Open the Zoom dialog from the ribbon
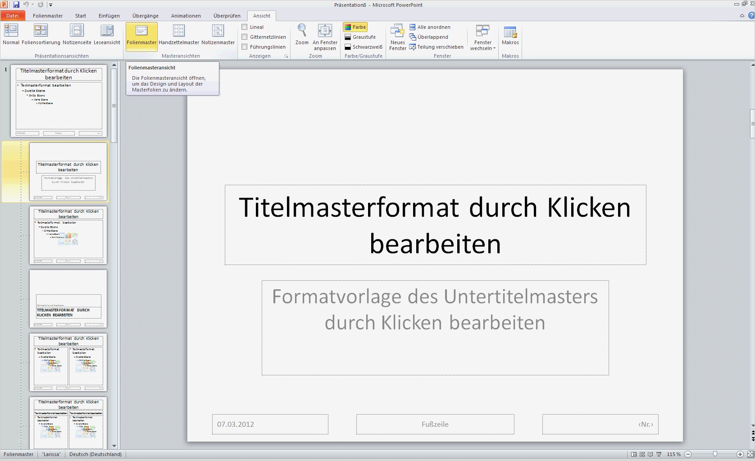This screenshot has height=461, width=755. (302, 35)
